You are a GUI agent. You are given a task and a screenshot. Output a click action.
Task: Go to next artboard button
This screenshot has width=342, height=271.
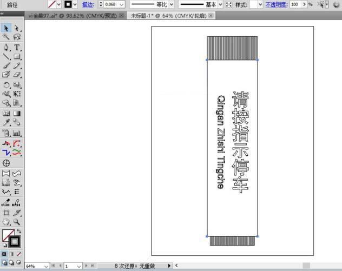tap(86, 266)
